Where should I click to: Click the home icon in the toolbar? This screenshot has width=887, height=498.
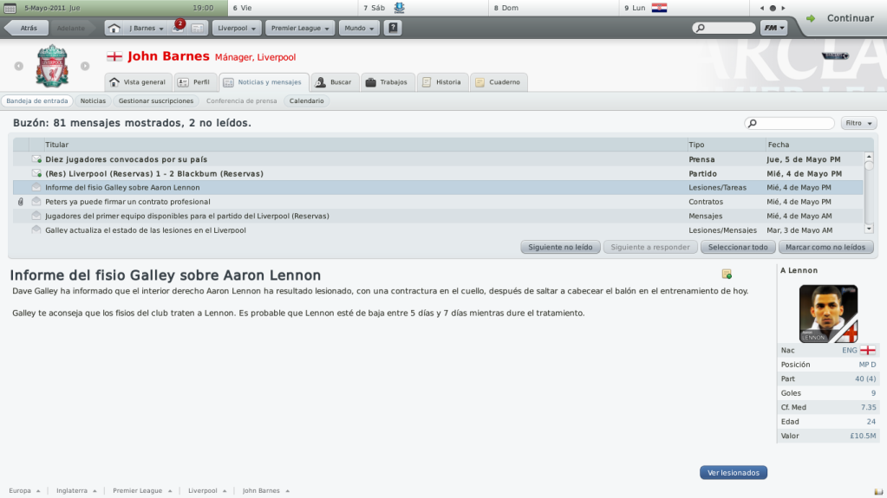coord(114,28)
